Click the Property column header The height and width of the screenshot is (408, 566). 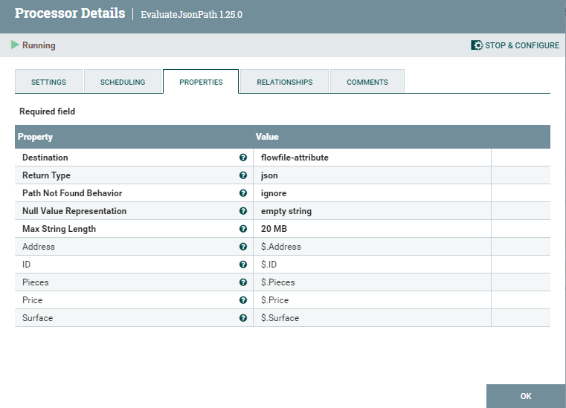(36, 137)
